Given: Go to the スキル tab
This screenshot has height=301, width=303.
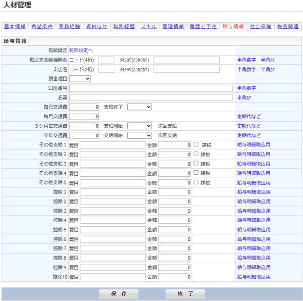Looking at the screenshot, I should (x=148, y=26).
